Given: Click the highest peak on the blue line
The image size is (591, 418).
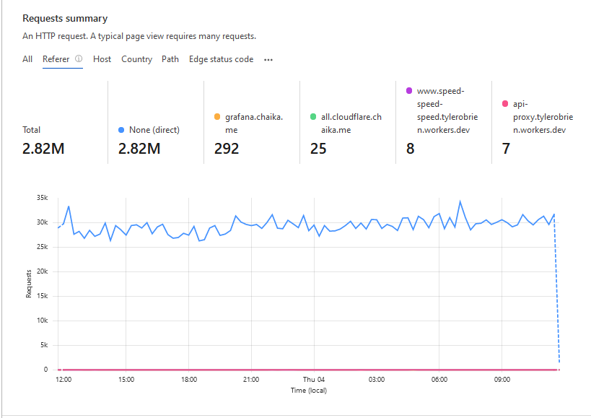Looking at the screenshot, I should point(460,201).
